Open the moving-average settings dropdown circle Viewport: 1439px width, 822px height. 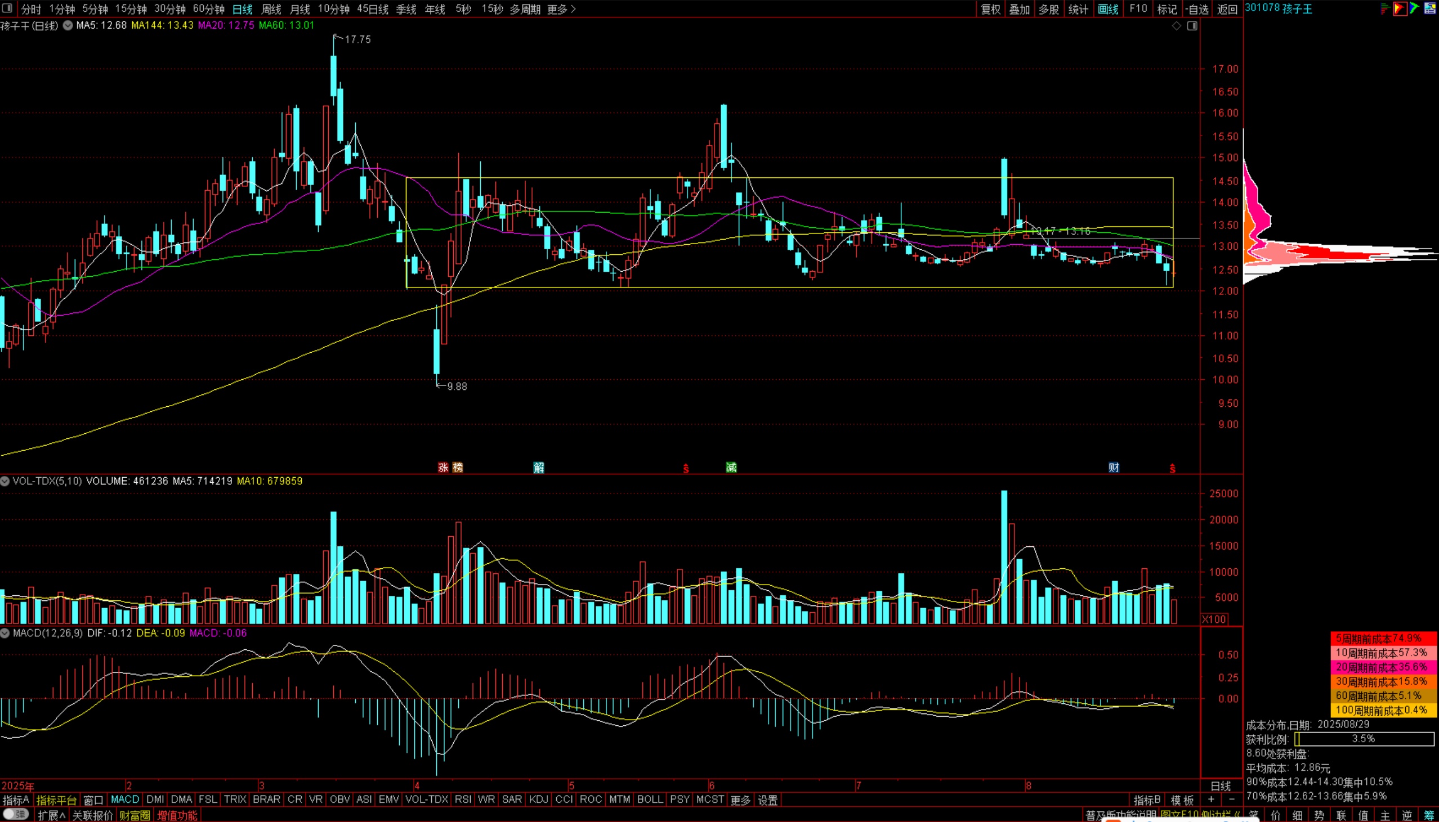68,25
